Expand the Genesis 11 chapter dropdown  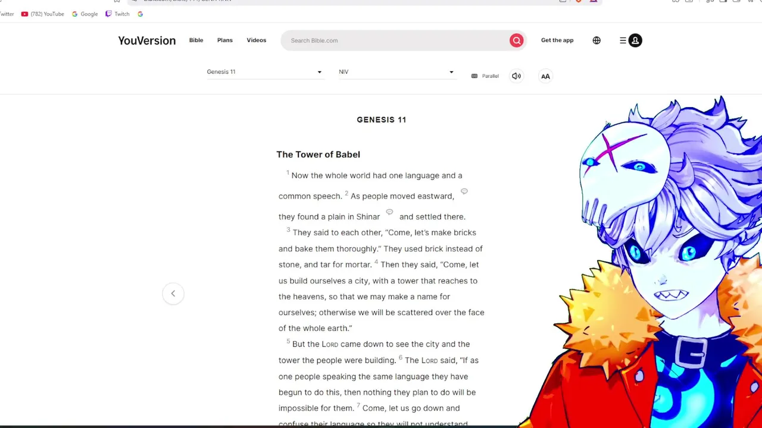265,72
